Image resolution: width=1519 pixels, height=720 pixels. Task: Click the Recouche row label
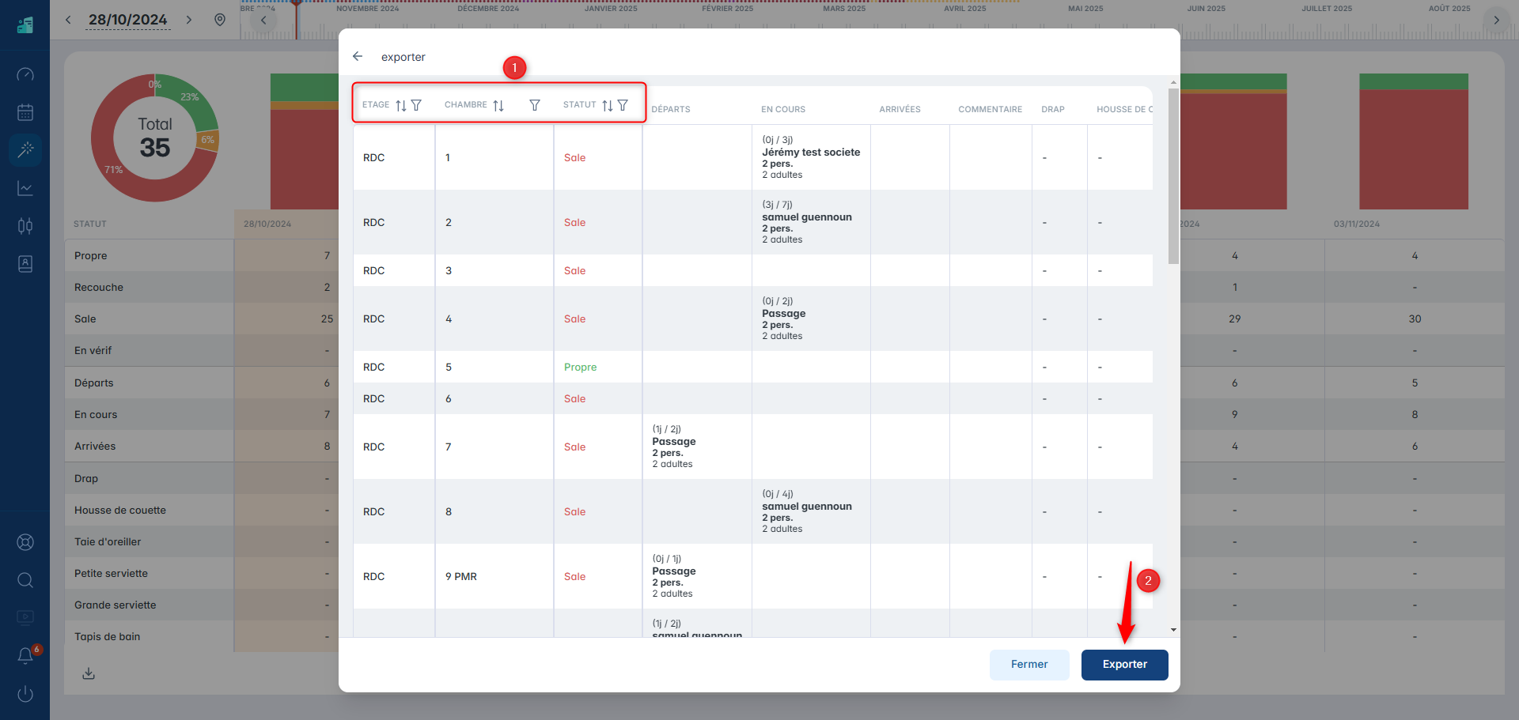coord(99,288)
